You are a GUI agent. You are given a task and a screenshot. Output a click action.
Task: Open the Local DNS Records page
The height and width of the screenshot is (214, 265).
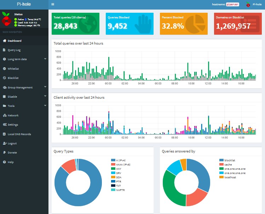tap(19, 134)
